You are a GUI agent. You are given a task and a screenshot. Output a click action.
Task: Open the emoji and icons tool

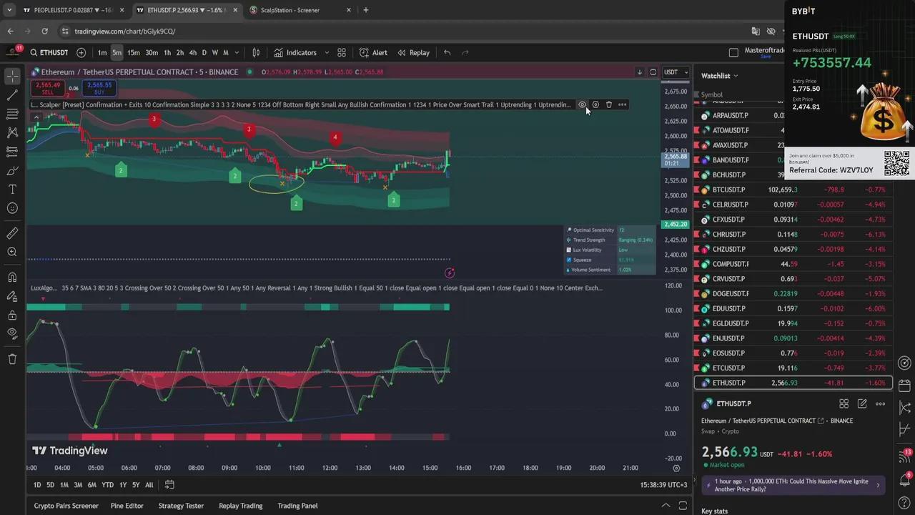[12, 208]
